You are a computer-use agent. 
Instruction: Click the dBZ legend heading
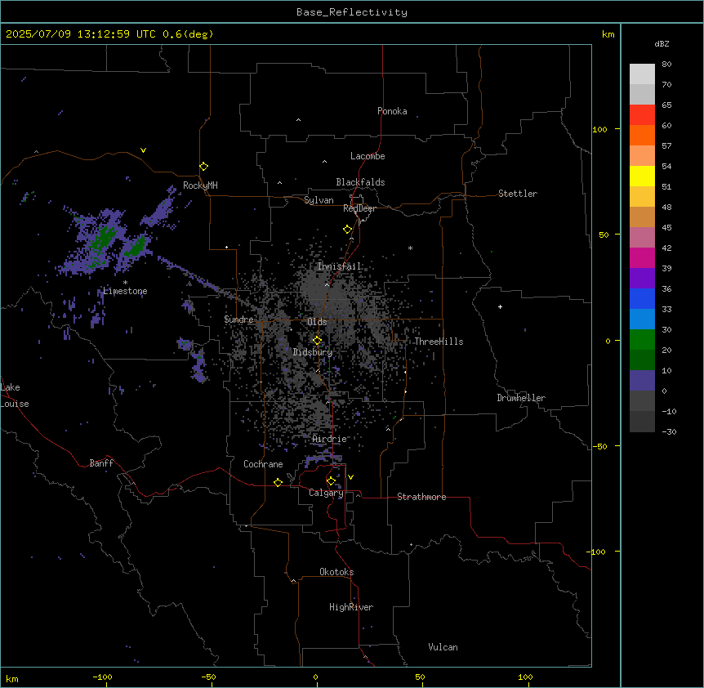662,43
